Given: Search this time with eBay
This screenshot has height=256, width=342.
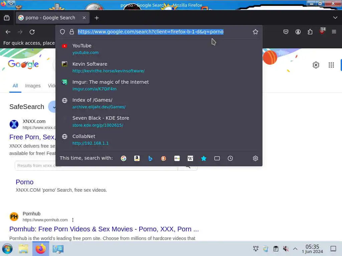Looking at the screenshot, I should click(x=177, y=158).
